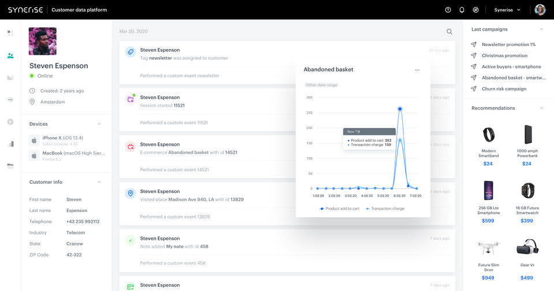554x291 pixels.
Task: Click the Customer data platform title
Action: coord(79,10)
